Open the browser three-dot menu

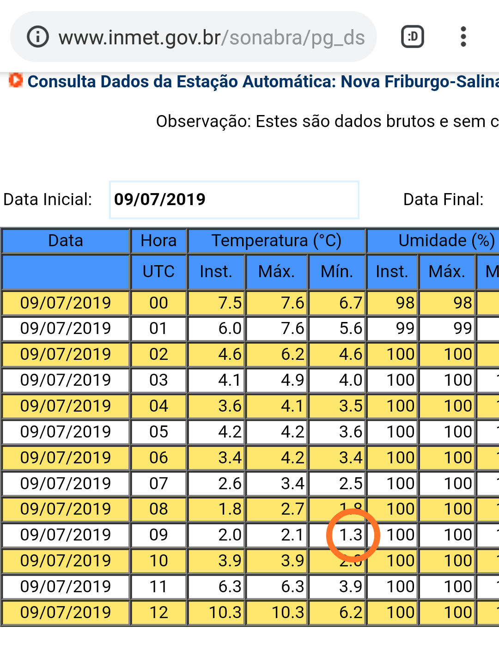(463, 37)
